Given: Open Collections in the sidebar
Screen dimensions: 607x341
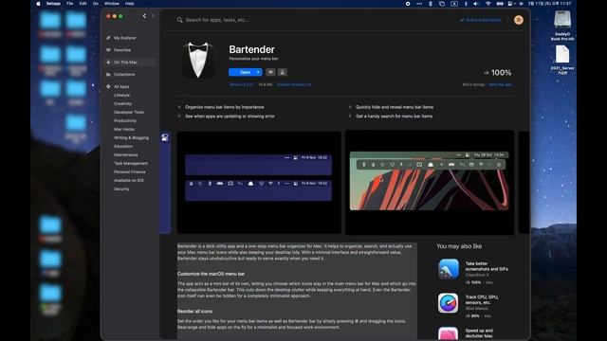Looking at the screenshot, I should pos(124,74).
